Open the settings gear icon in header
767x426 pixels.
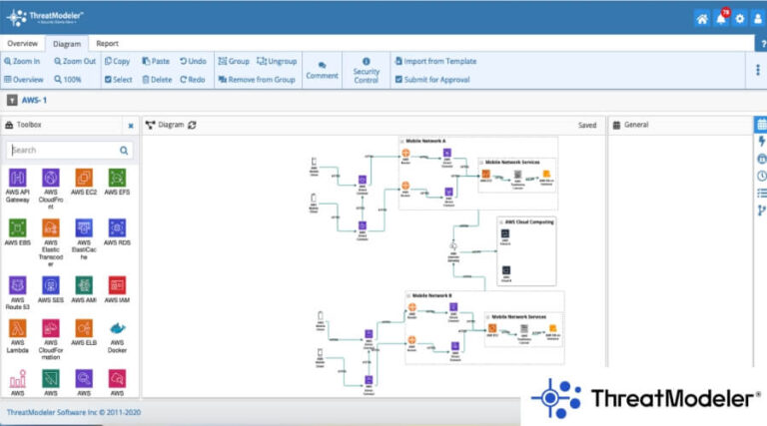739,19
